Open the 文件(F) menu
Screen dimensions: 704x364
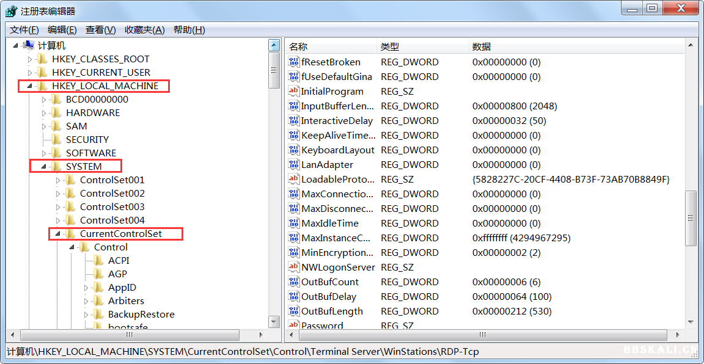coord(24,30)
